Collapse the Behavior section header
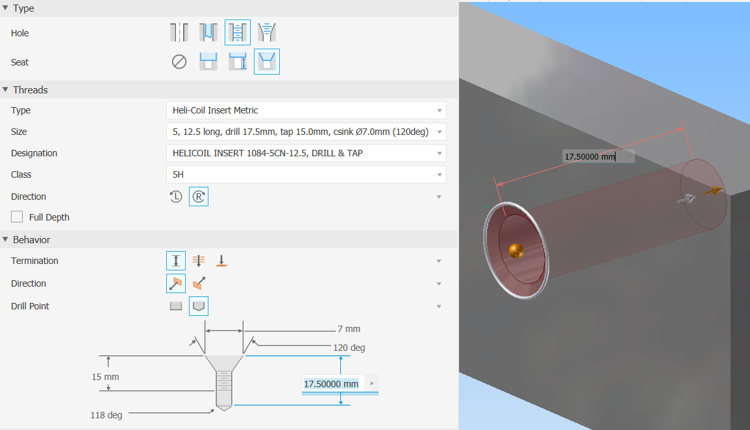 tap(5, 239)
